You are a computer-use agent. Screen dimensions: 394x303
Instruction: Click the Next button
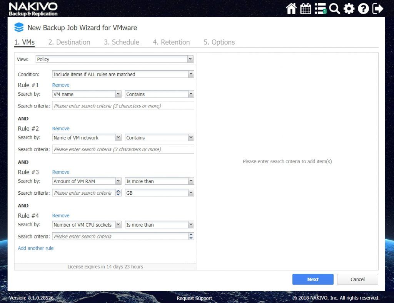(313, 279)
